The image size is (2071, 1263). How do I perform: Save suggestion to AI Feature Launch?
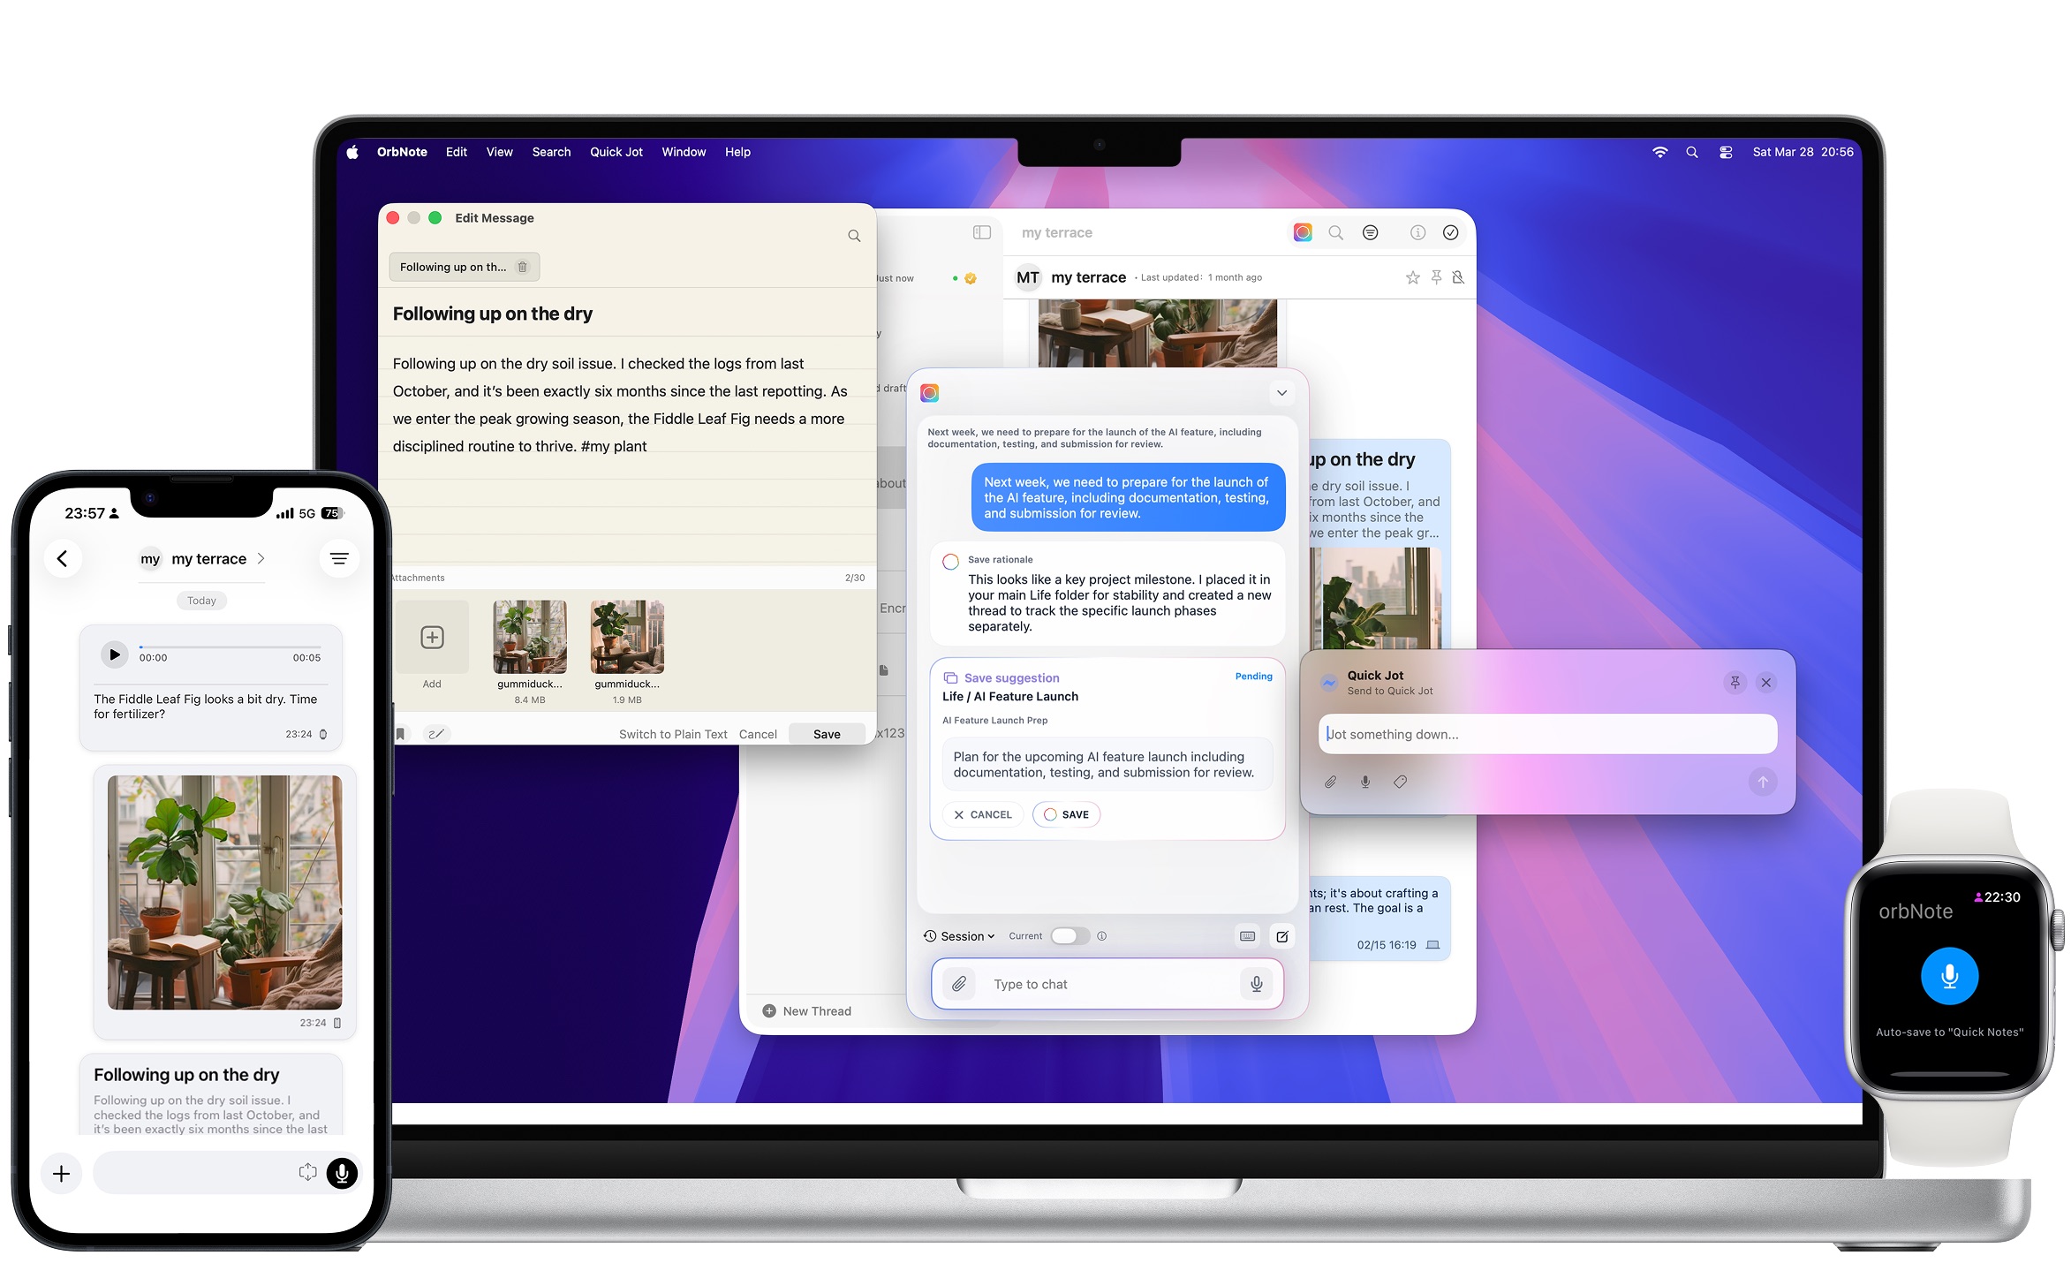click(1066, 814)
